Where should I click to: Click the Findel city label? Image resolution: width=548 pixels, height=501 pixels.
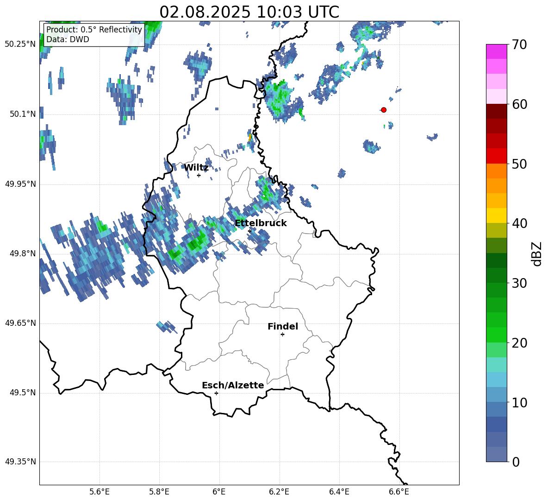click(283, 326)
